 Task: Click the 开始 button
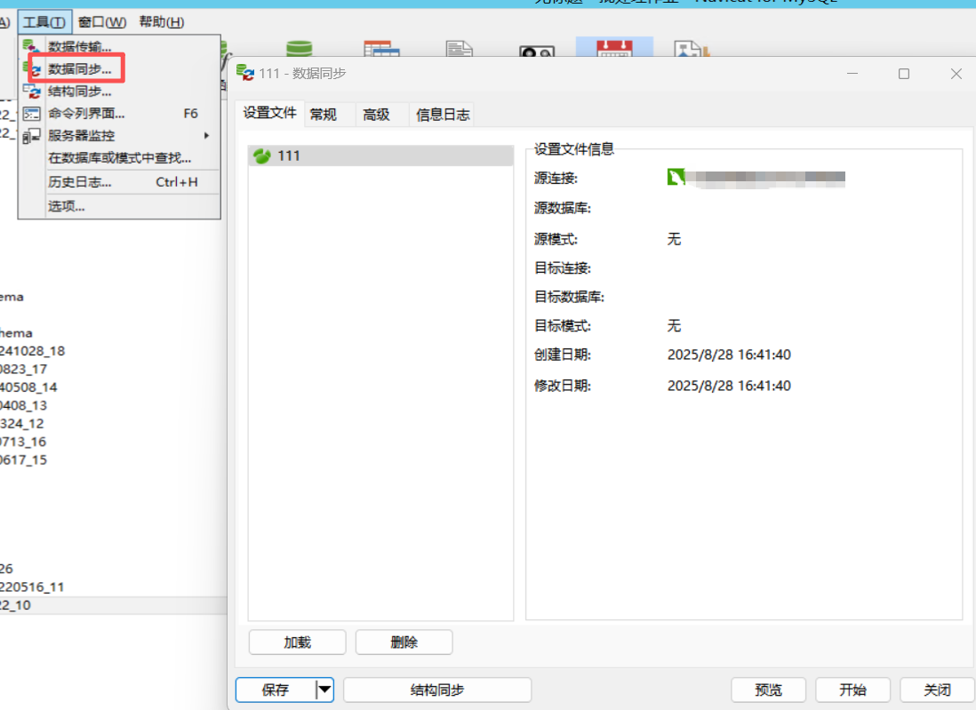pos(852,690)
